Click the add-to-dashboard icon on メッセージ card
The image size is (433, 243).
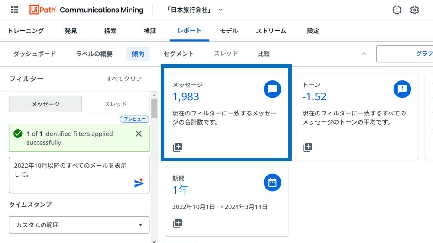(x=178, y=147)
